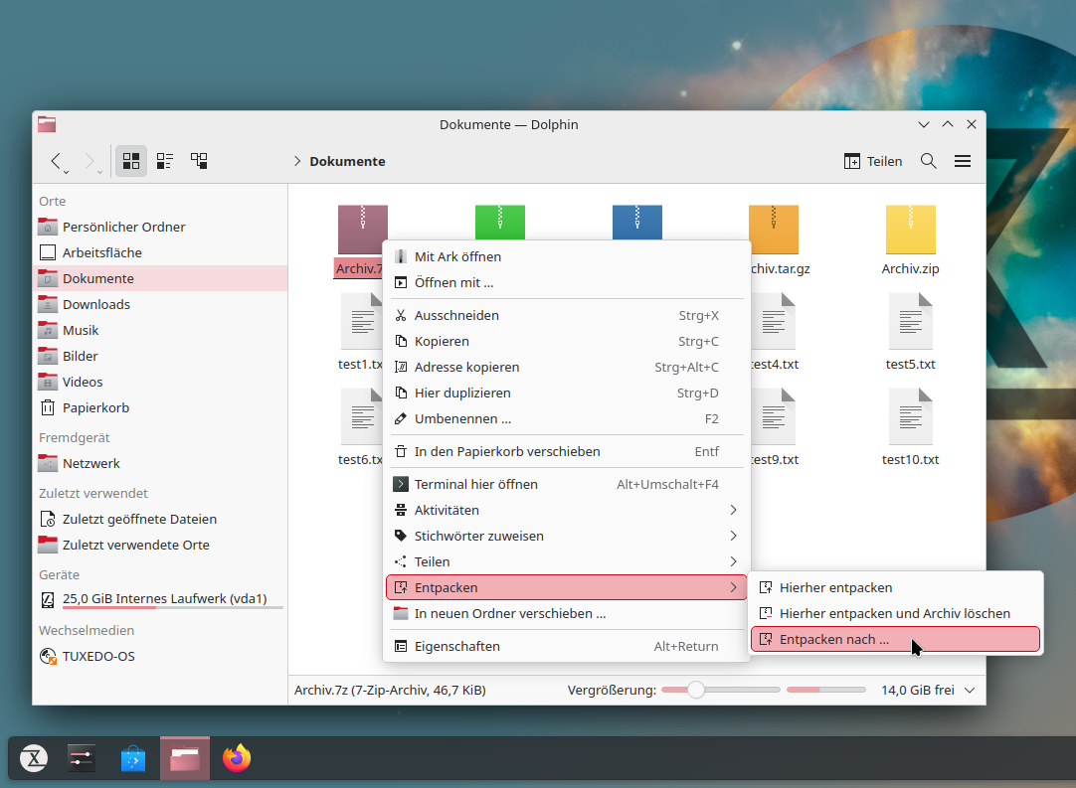Open Bilder folder in sidebar
Viewport: 1076px width, 788px height.
(160, 357)
